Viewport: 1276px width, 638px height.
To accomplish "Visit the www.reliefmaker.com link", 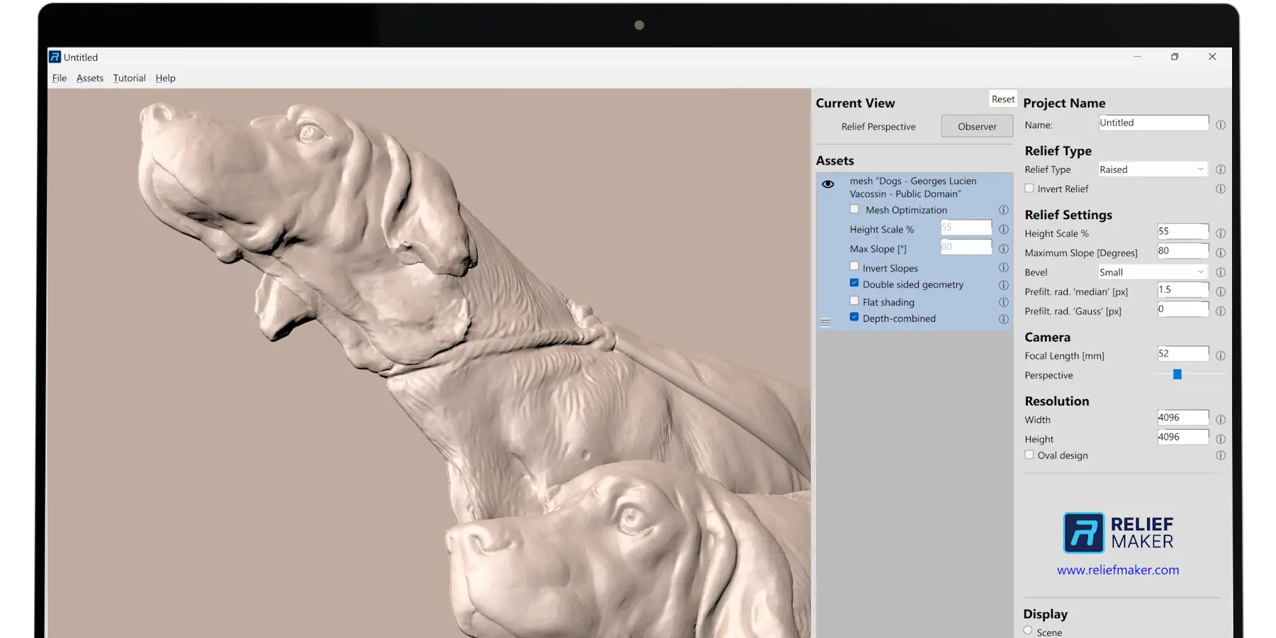I will [x=1118, y=569].
